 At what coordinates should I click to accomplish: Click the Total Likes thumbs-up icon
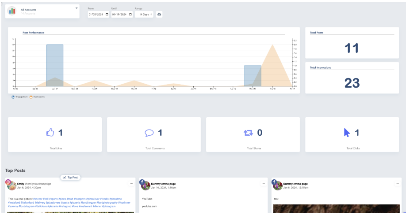click(50, 133)
